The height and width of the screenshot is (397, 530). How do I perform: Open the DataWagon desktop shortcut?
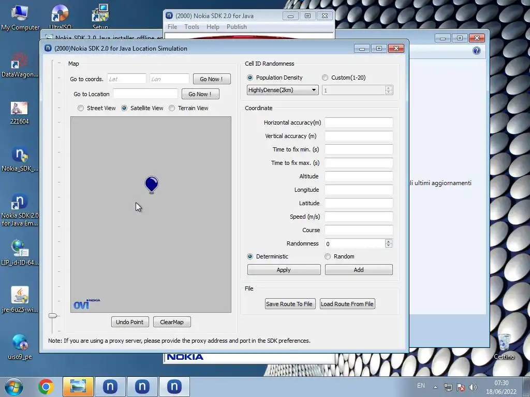(20, 65)
